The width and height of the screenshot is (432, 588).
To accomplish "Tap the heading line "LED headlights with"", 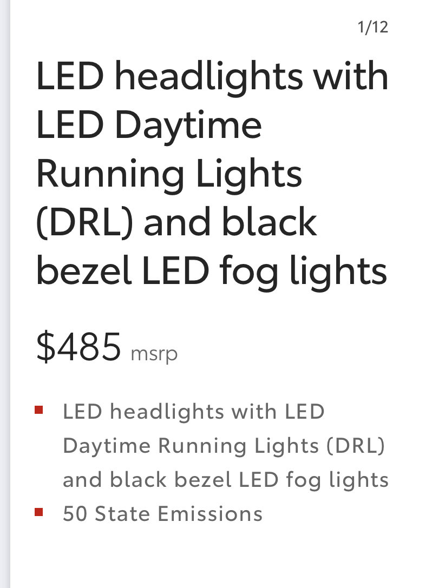I will click(x=212, y=76).
